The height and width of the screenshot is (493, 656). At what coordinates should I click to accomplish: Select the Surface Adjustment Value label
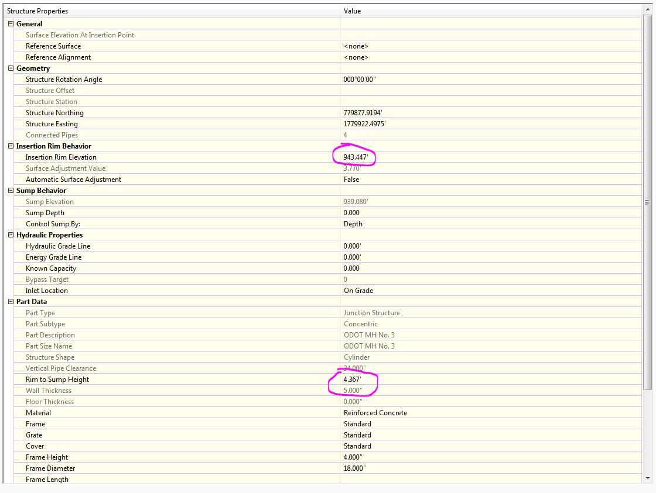[65, 168]
